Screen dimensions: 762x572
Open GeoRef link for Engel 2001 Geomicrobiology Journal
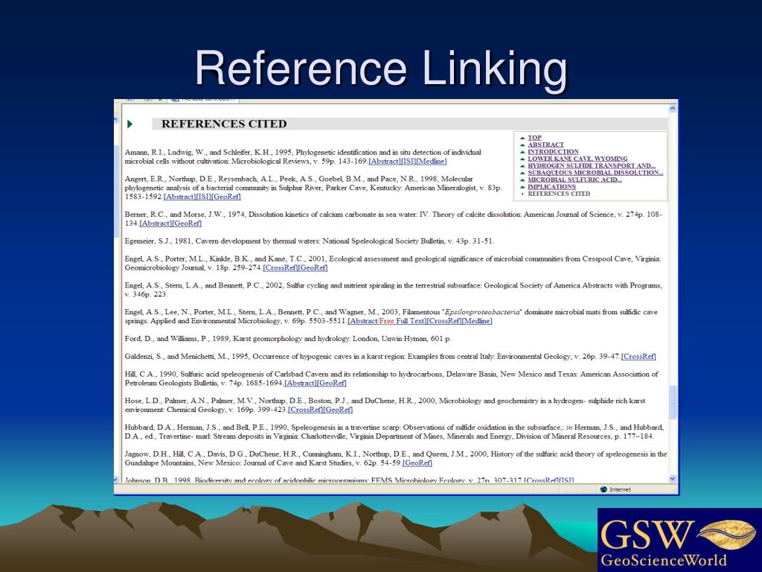click(x=313, y=267)
